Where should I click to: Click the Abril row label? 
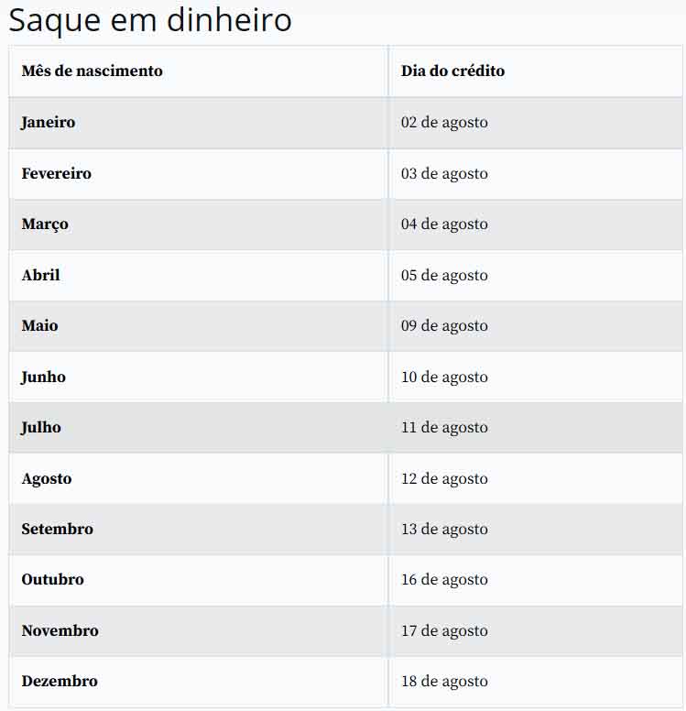tap(41, 276)
